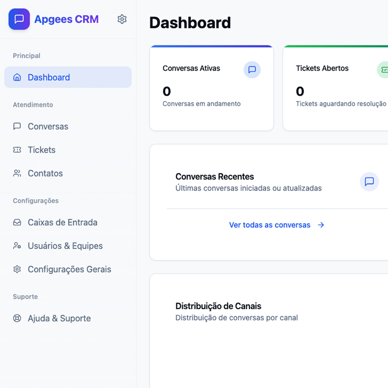Click the 0 count on Tickets Abertos

[x=300, y=91]
